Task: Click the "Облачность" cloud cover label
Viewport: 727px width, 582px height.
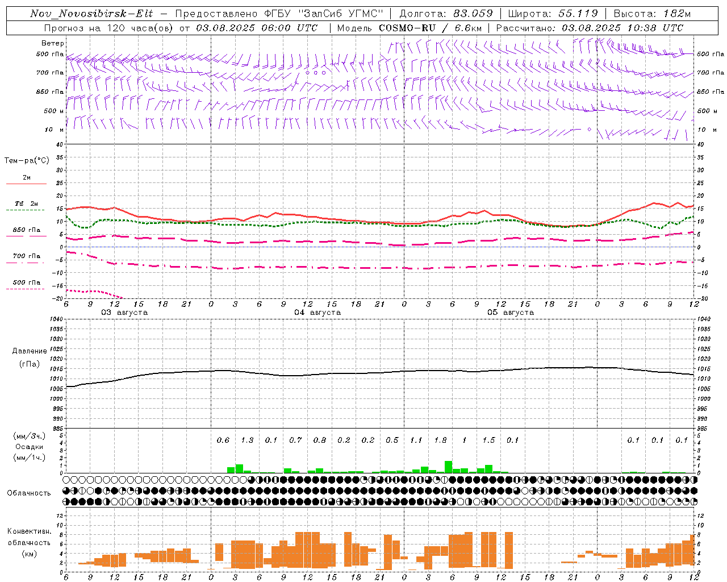Action: point(29,493)
